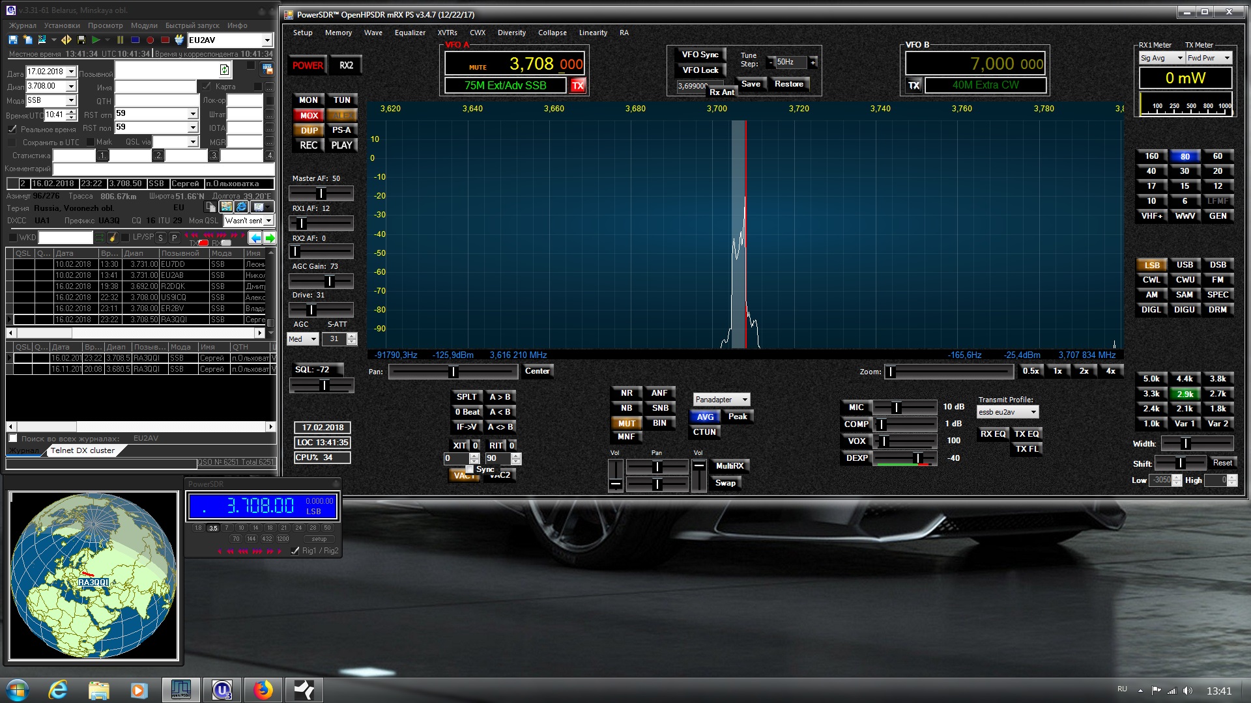Click the refresh icon in the callsign field
Screen dimensions: 1251x703
(224, 70)
